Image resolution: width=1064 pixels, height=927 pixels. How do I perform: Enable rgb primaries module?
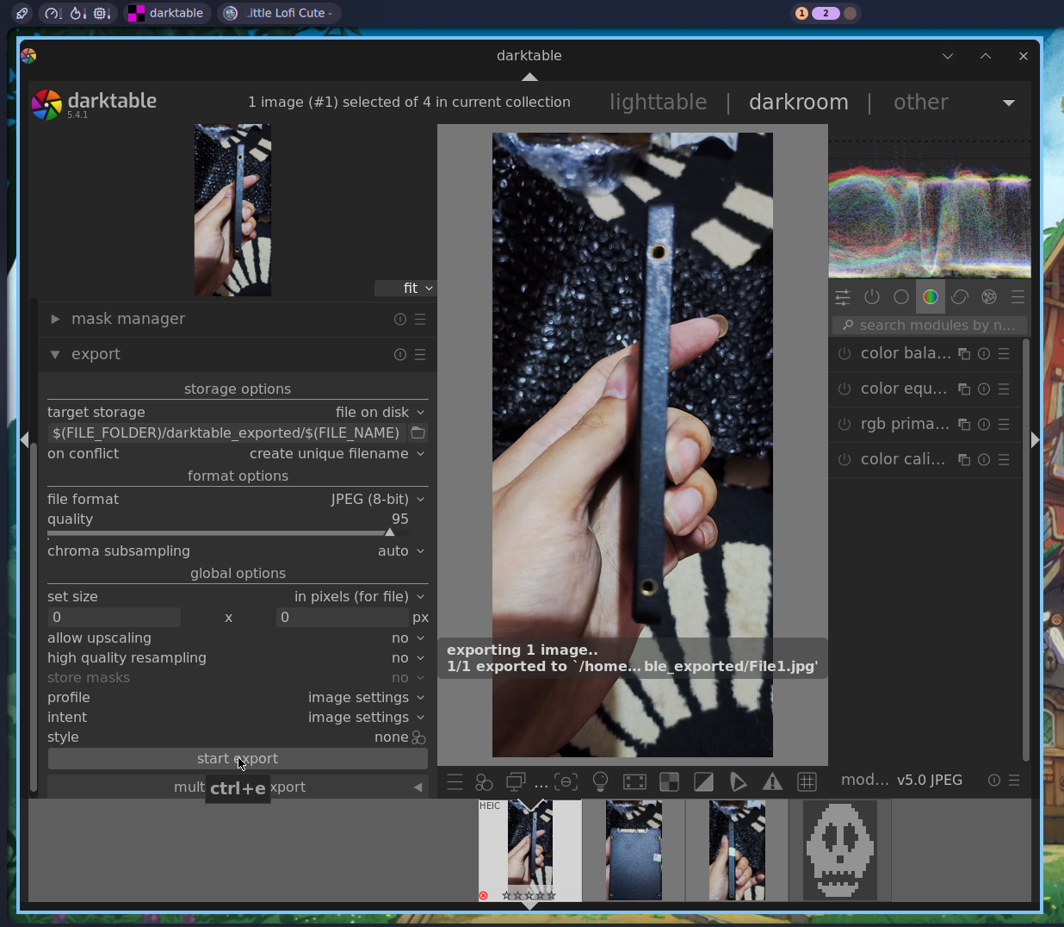pos(844,425)
